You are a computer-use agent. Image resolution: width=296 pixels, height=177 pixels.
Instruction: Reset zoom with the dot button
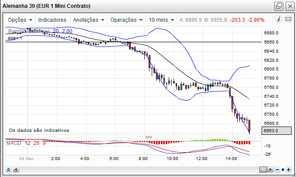(283, 170)
